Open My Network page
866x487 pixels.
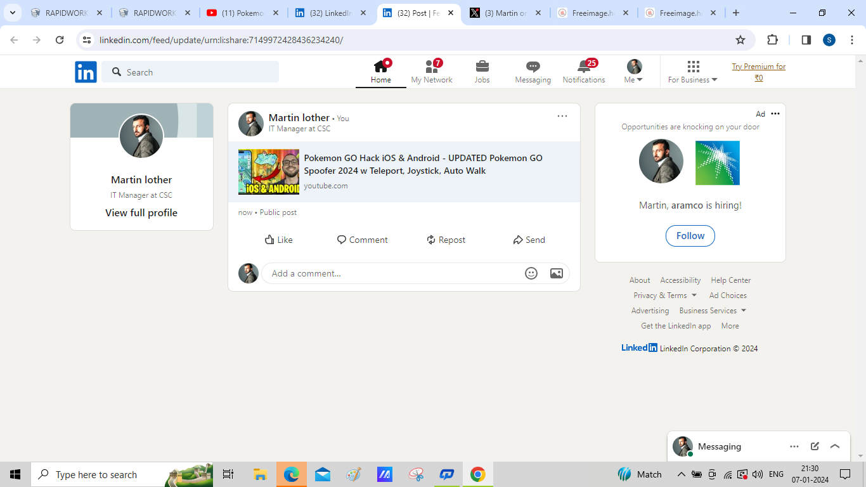coord(432,72)
